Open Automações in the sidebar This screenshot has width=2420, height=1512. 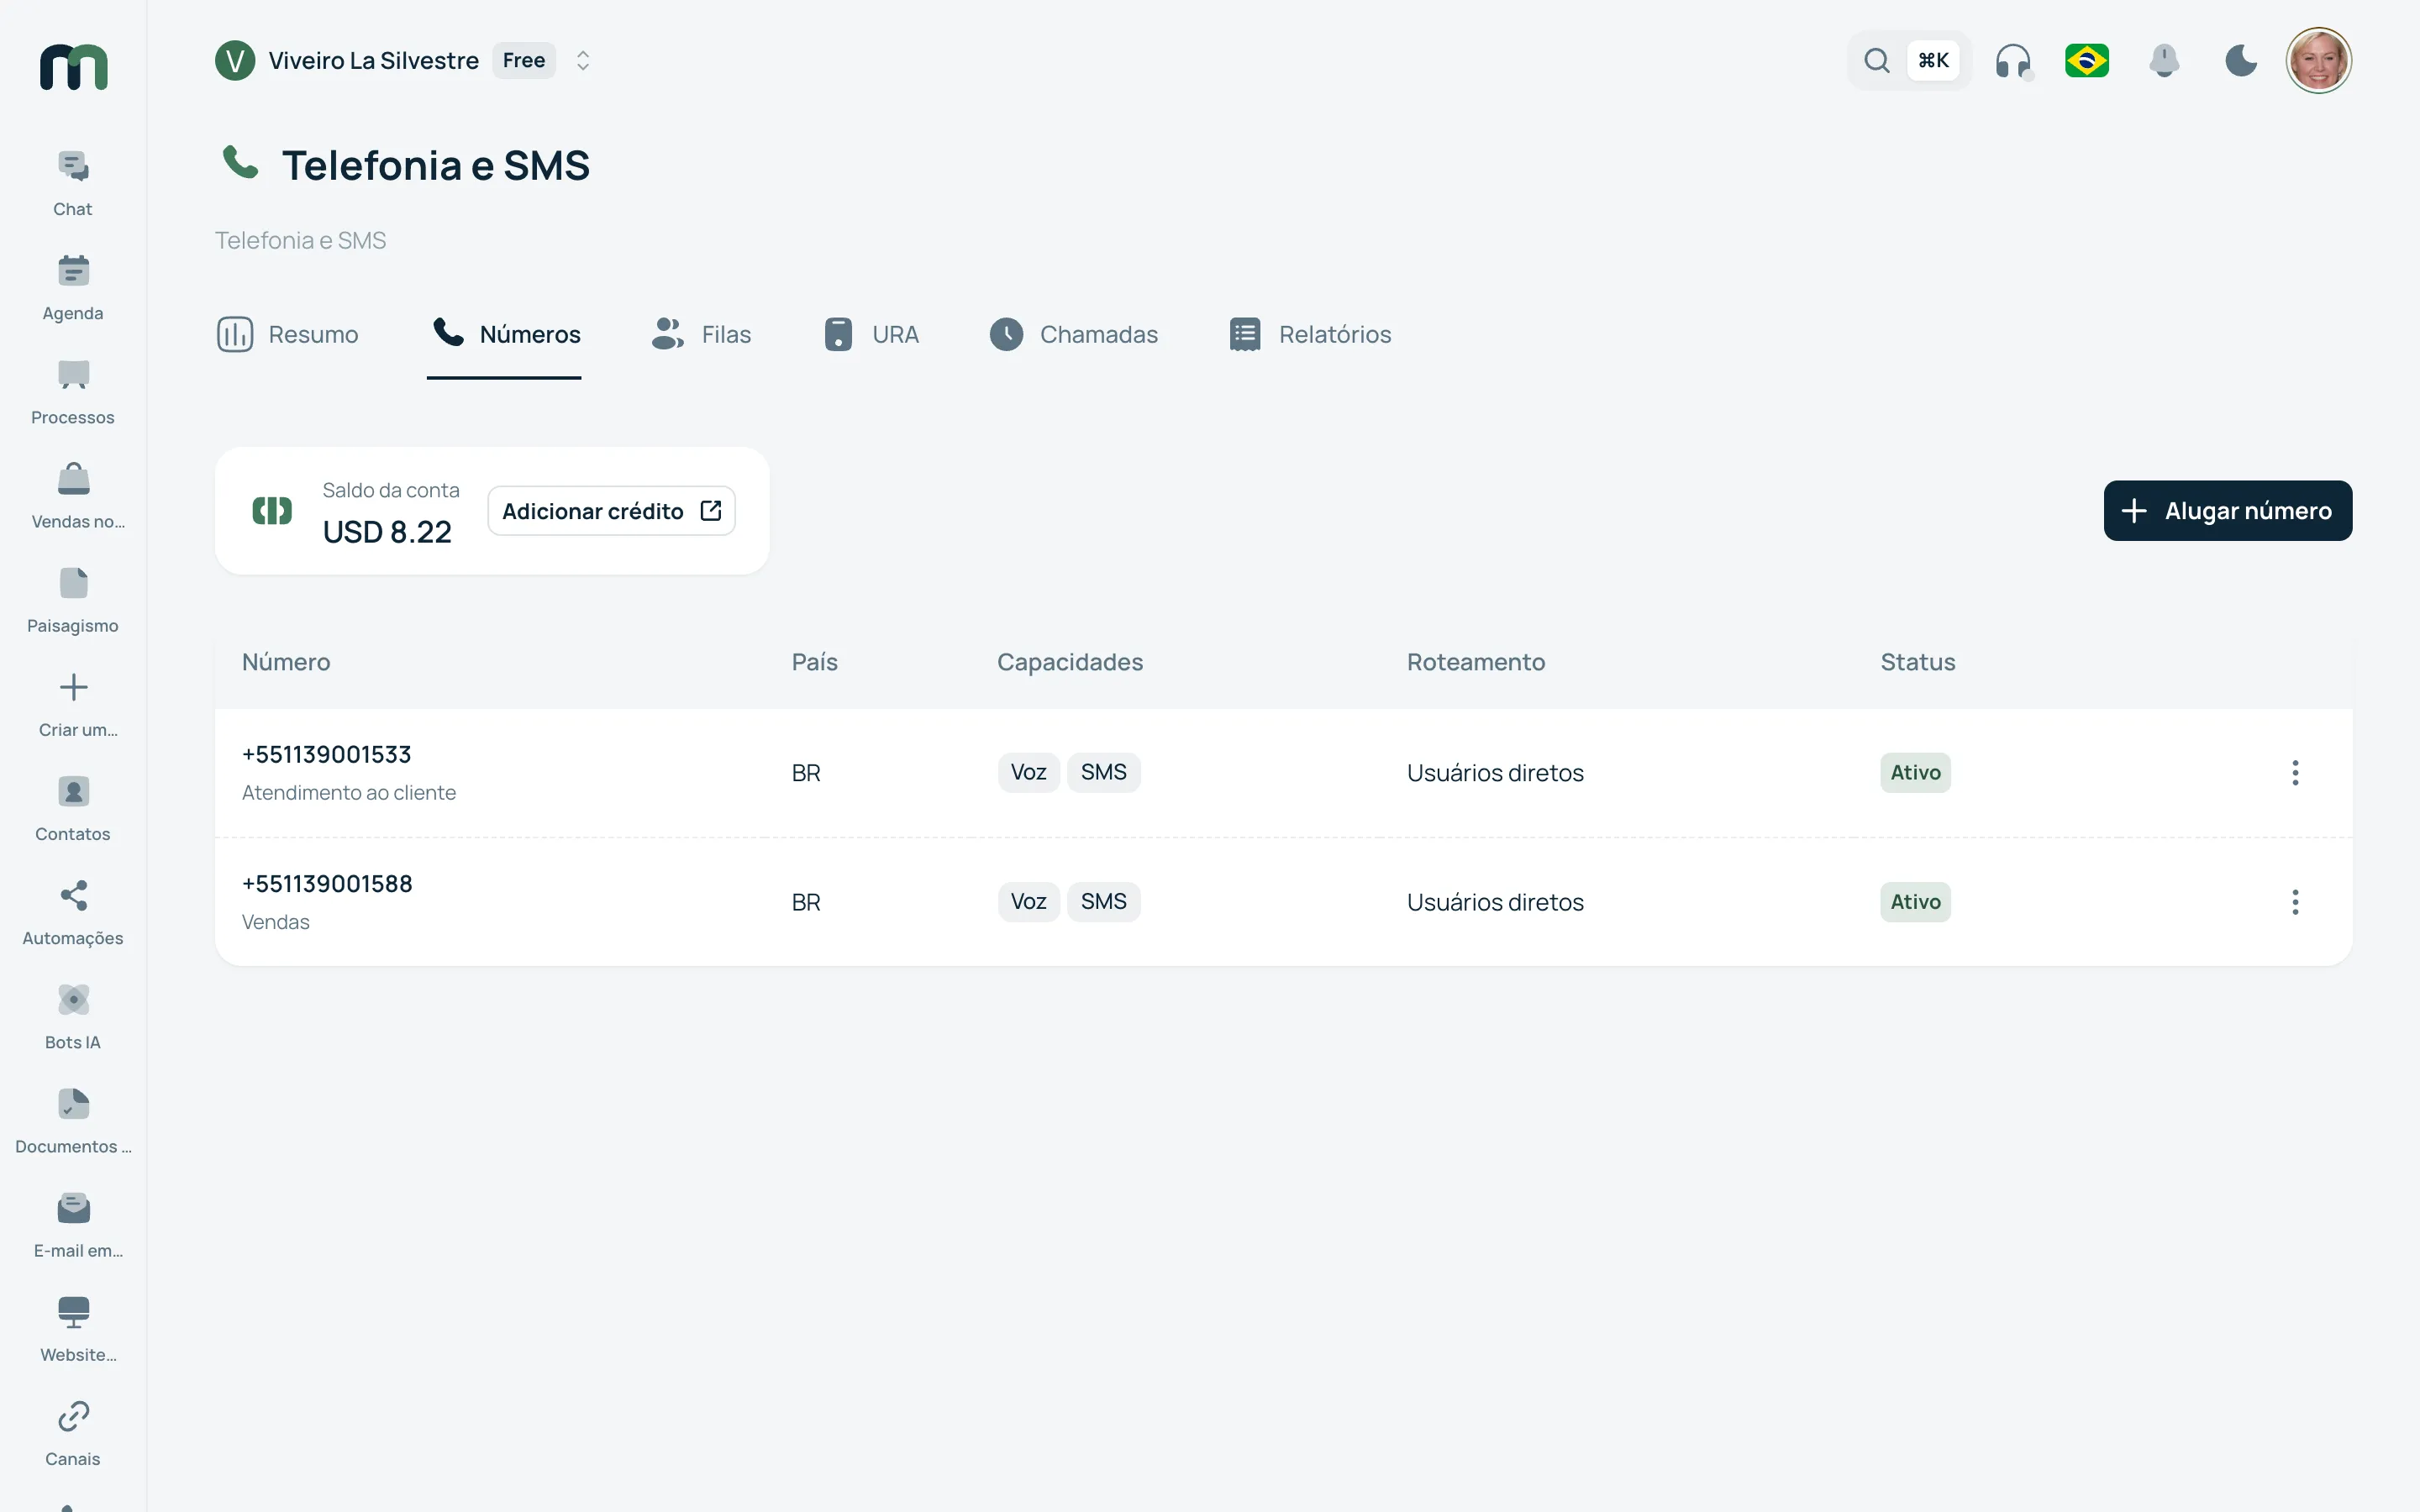coord(73,912)
